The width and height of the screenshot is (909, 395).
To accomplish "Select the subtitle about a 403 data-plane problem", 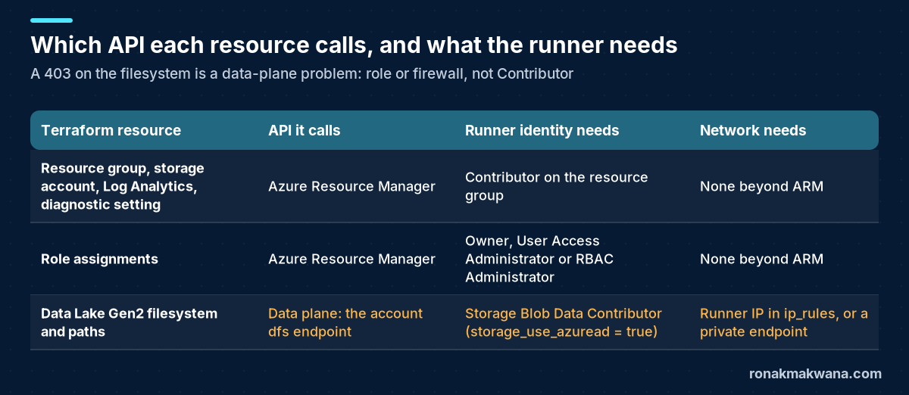I will click(x=301, y=73).
